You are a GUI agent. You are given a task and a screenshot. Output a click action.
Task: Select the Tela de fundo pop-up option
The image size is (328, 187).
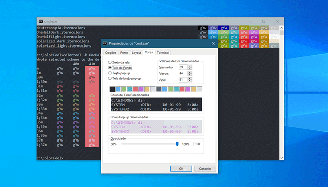[x=110, y=78]
